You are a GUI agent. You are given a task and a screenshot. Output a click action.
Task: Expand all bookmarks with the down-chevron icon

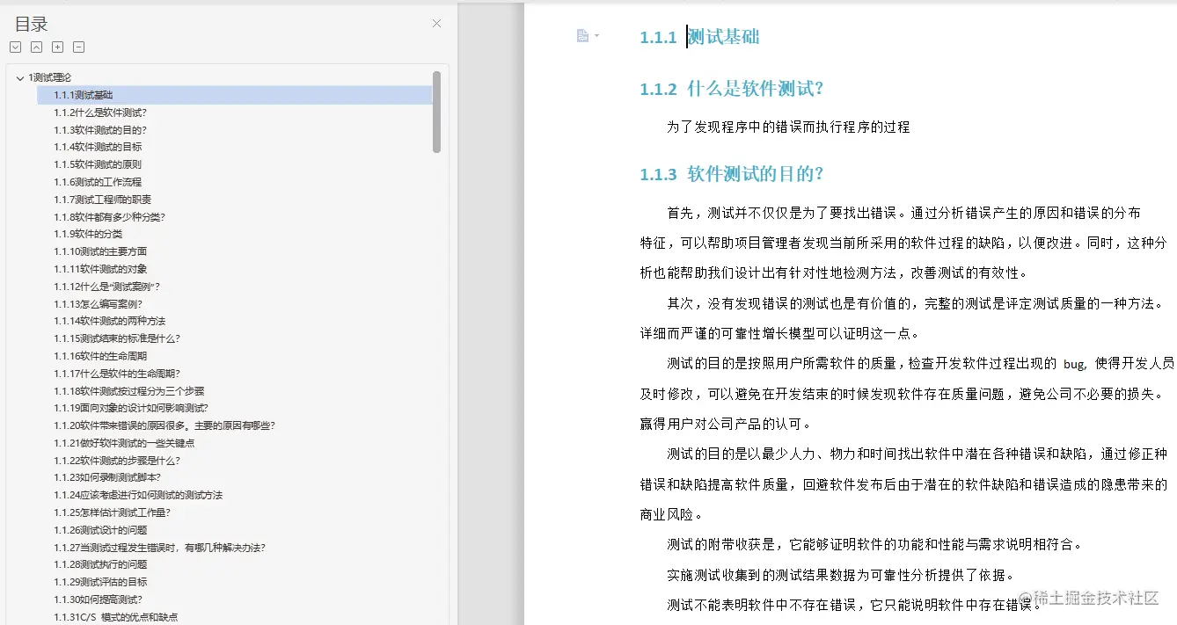point(15,47)
